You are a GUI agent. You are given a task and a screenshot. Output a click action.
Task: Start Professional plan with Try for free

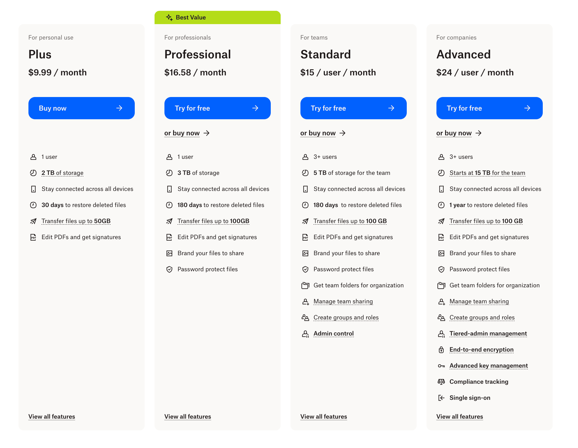217,108
